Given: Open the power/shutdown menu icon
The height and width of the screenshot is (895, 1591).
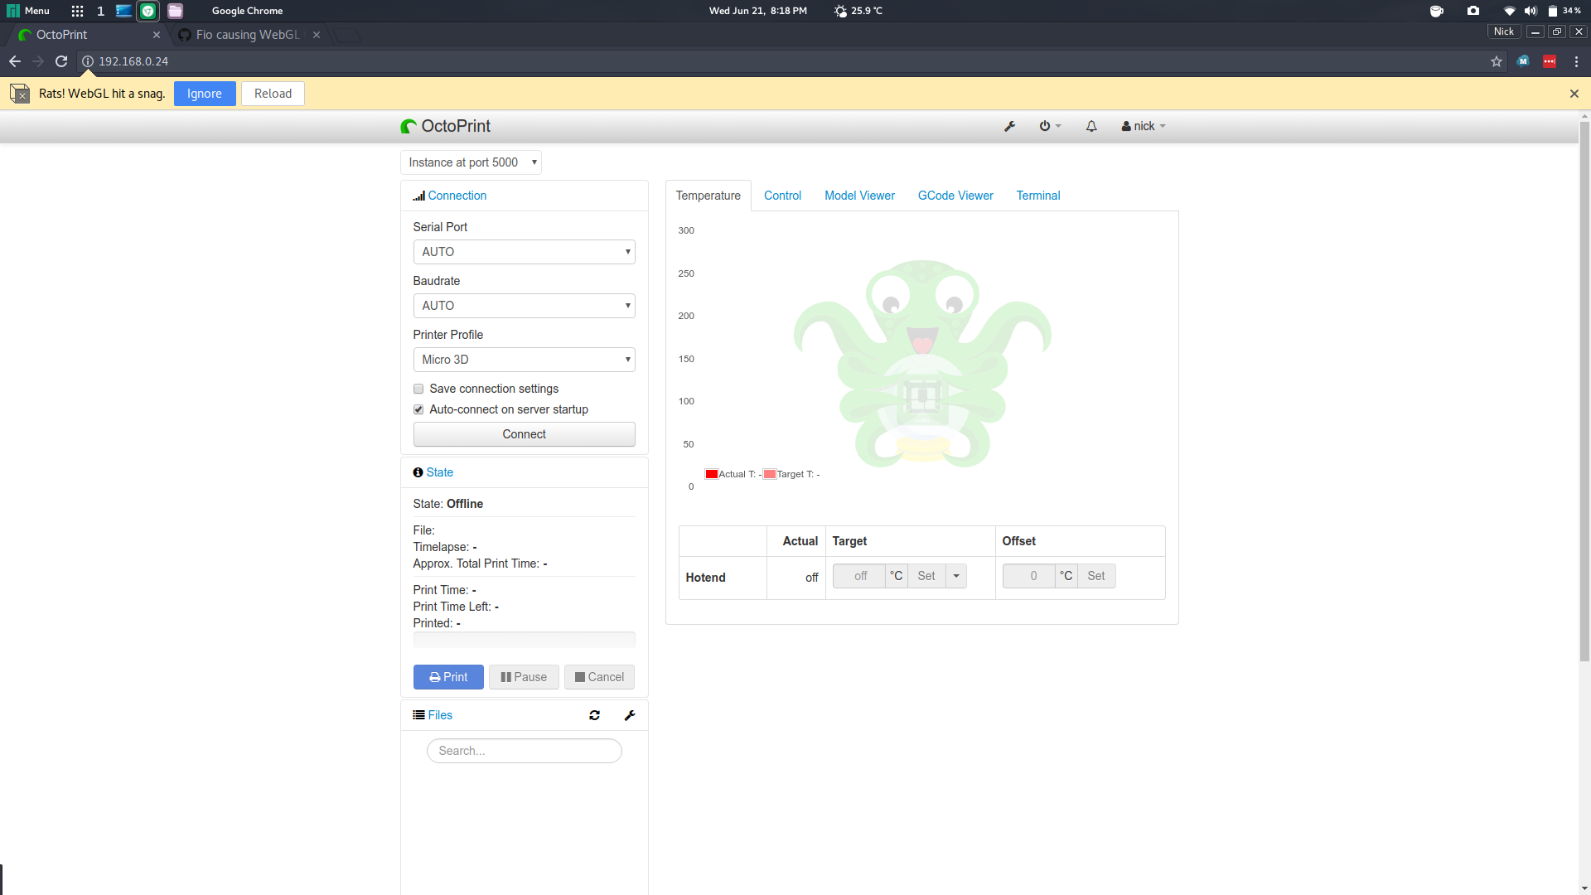Looking at the screenshot, I should click(x=1047, y=126).
